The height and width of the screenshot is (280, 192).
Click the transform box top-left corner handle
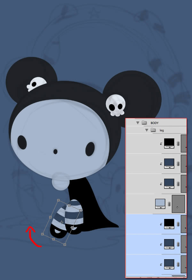[x=58, y=200]
